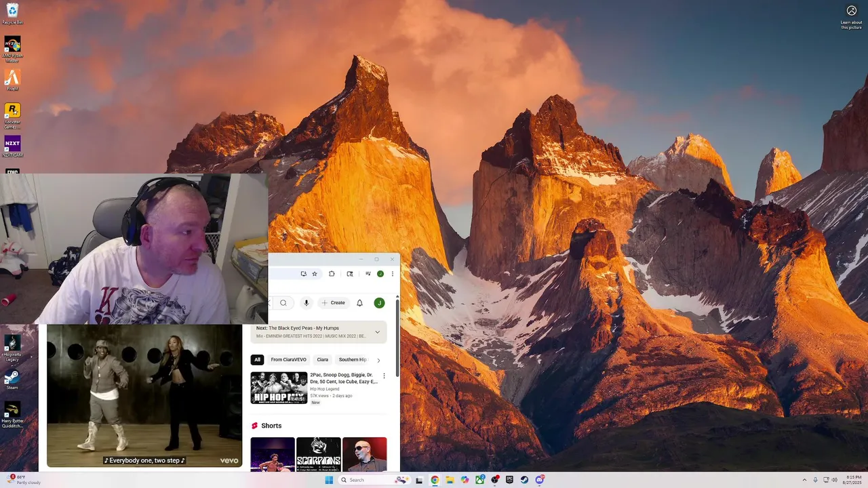Open YouTube notifications bell

pyautogui.click(x=360, y=303)
